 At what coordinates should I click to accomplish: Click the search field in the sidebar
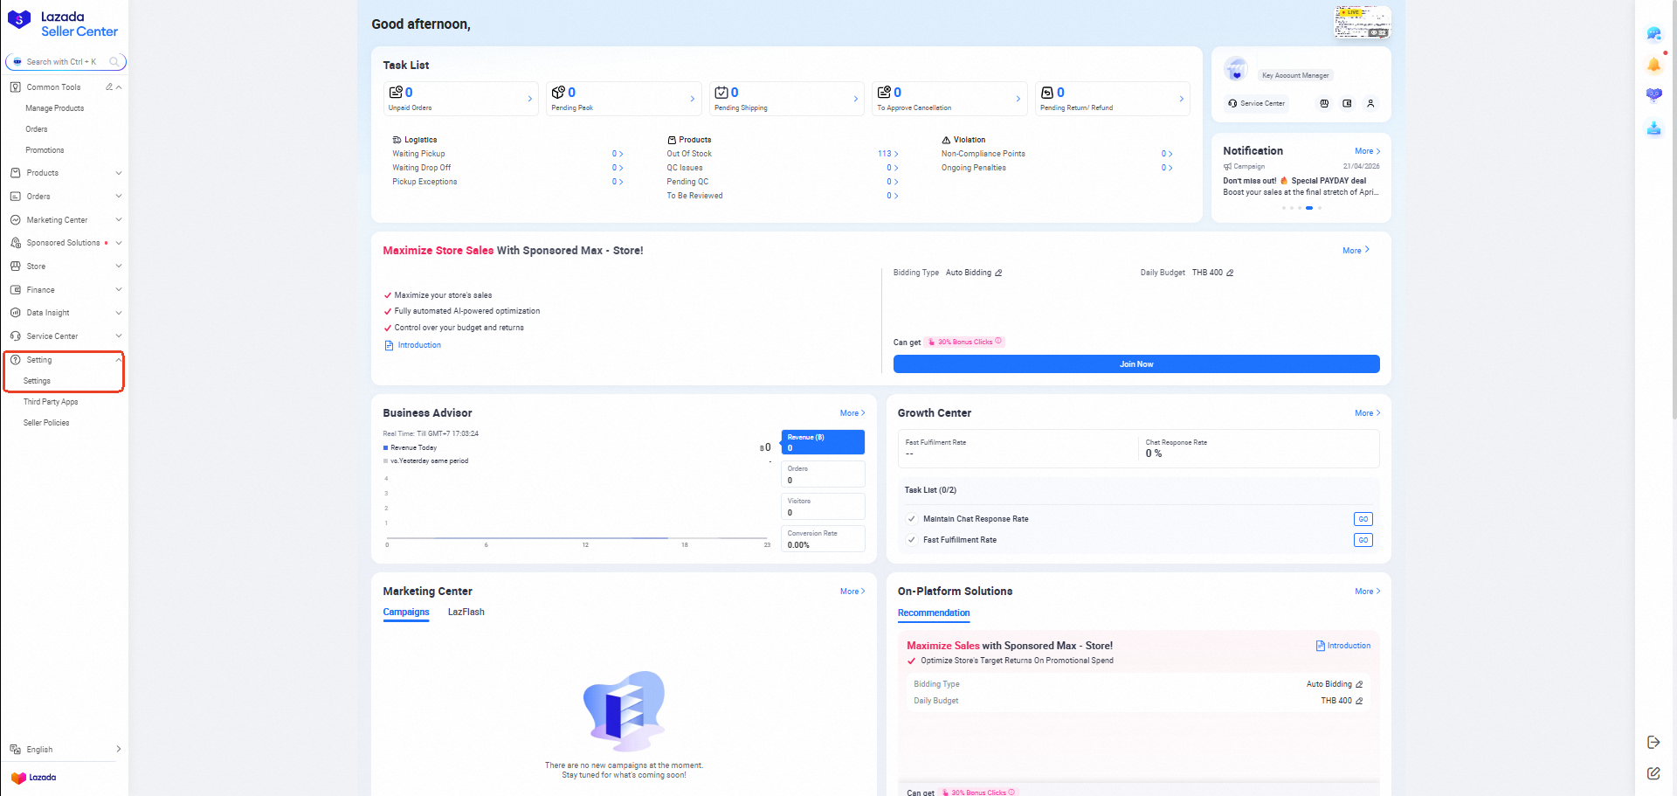pyautogui.click(x=61, y=62)
